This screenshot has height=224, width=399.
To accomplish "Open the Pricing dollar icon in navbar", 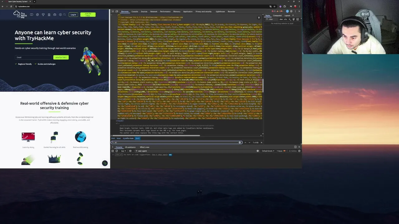I will 60,14.
